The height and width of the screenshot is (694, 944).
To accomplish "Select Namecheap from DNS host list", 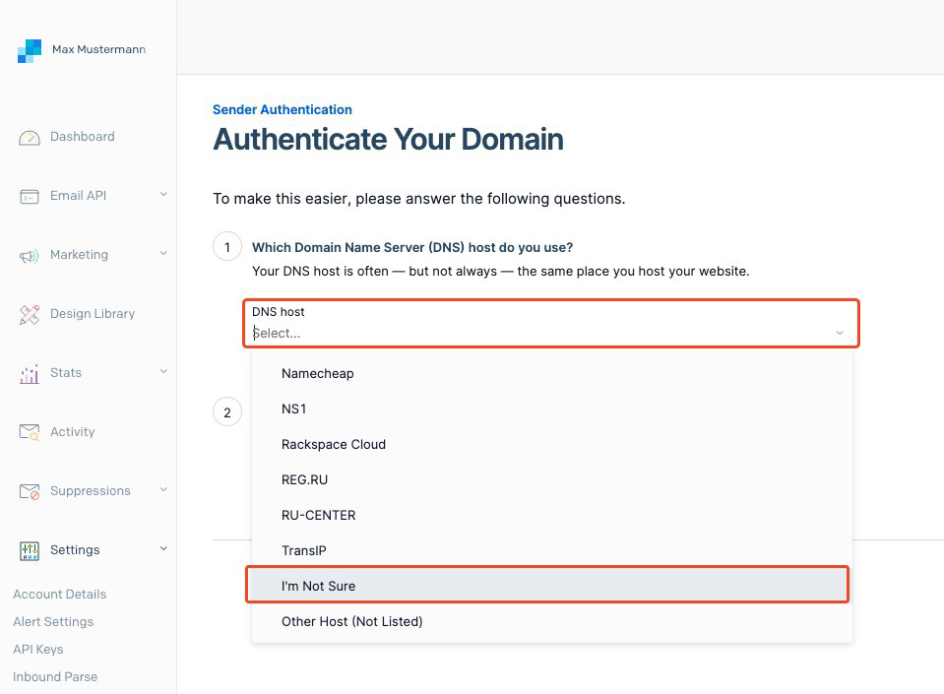I will (551, 374).
